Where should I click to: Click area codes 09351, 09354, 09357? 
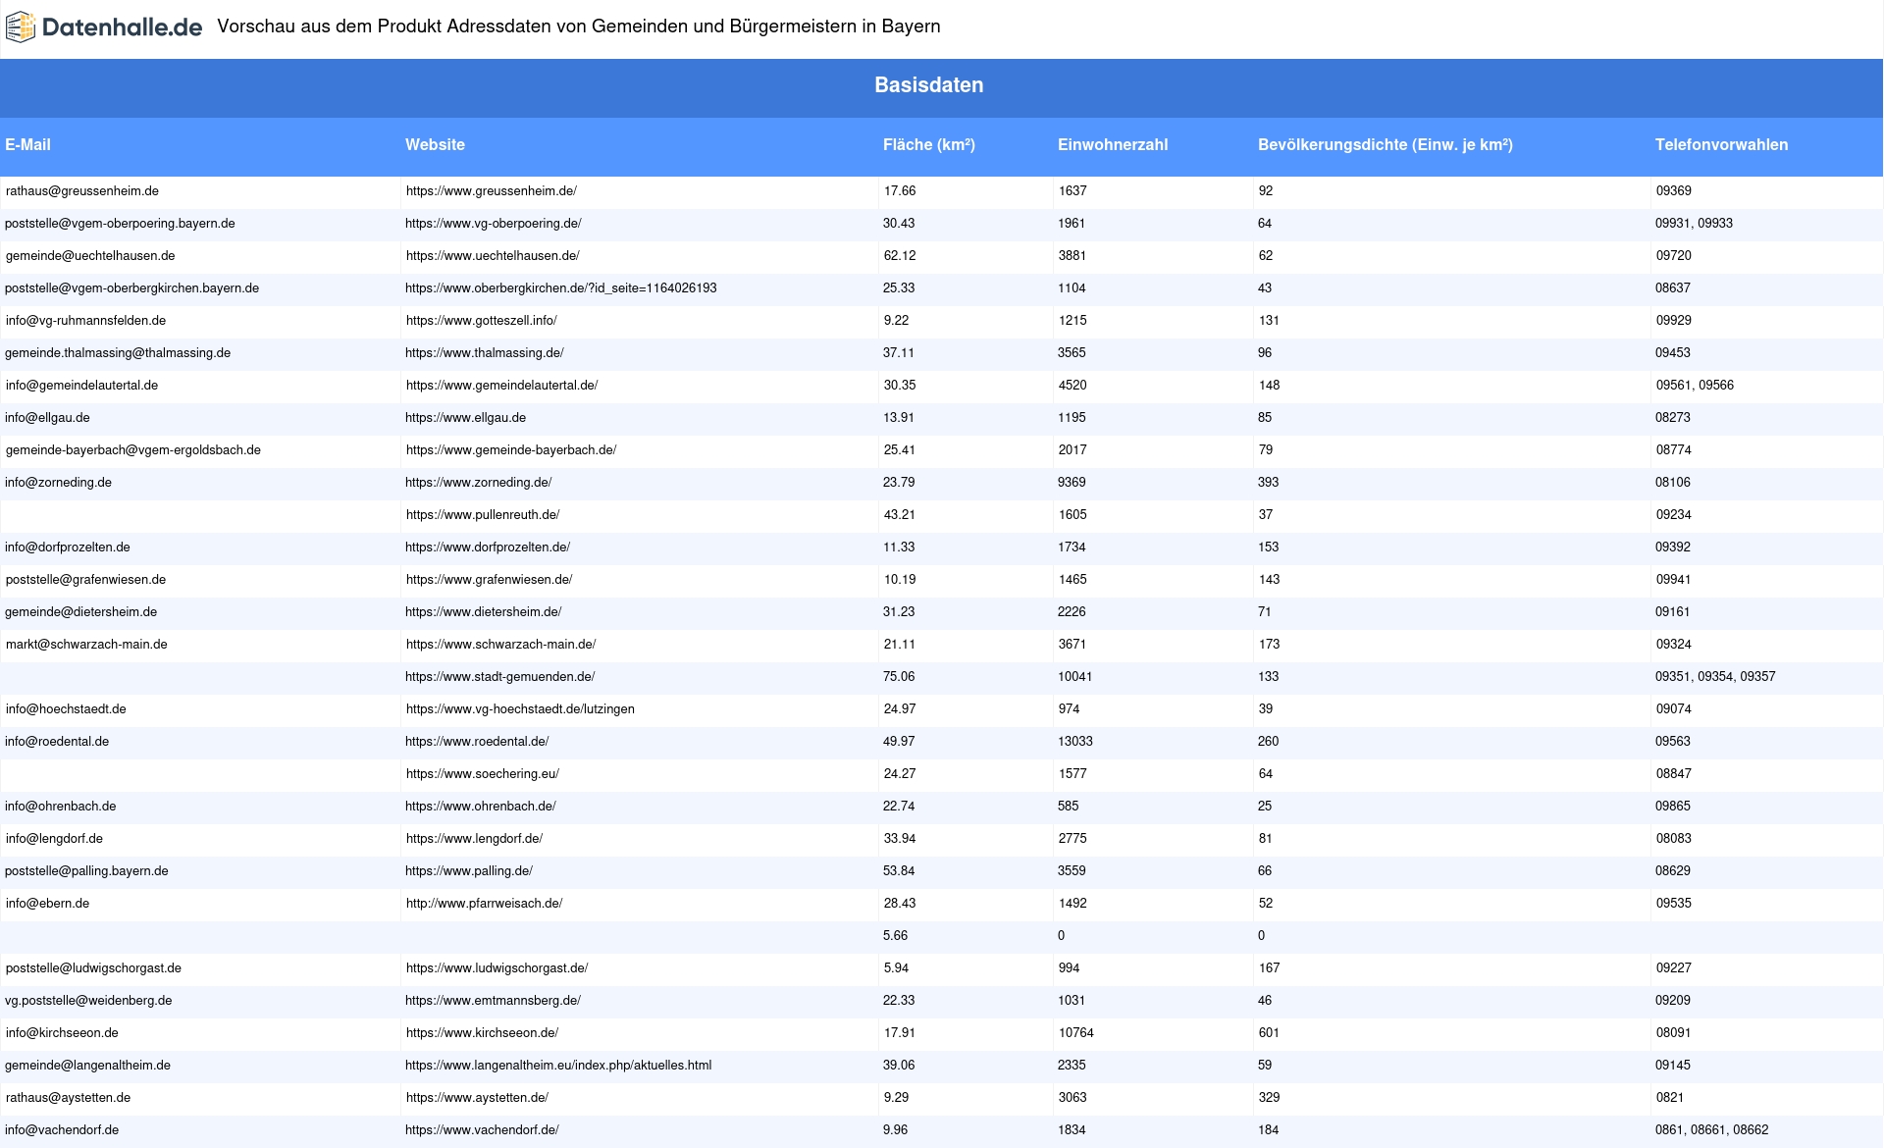tap(1715, 677)
